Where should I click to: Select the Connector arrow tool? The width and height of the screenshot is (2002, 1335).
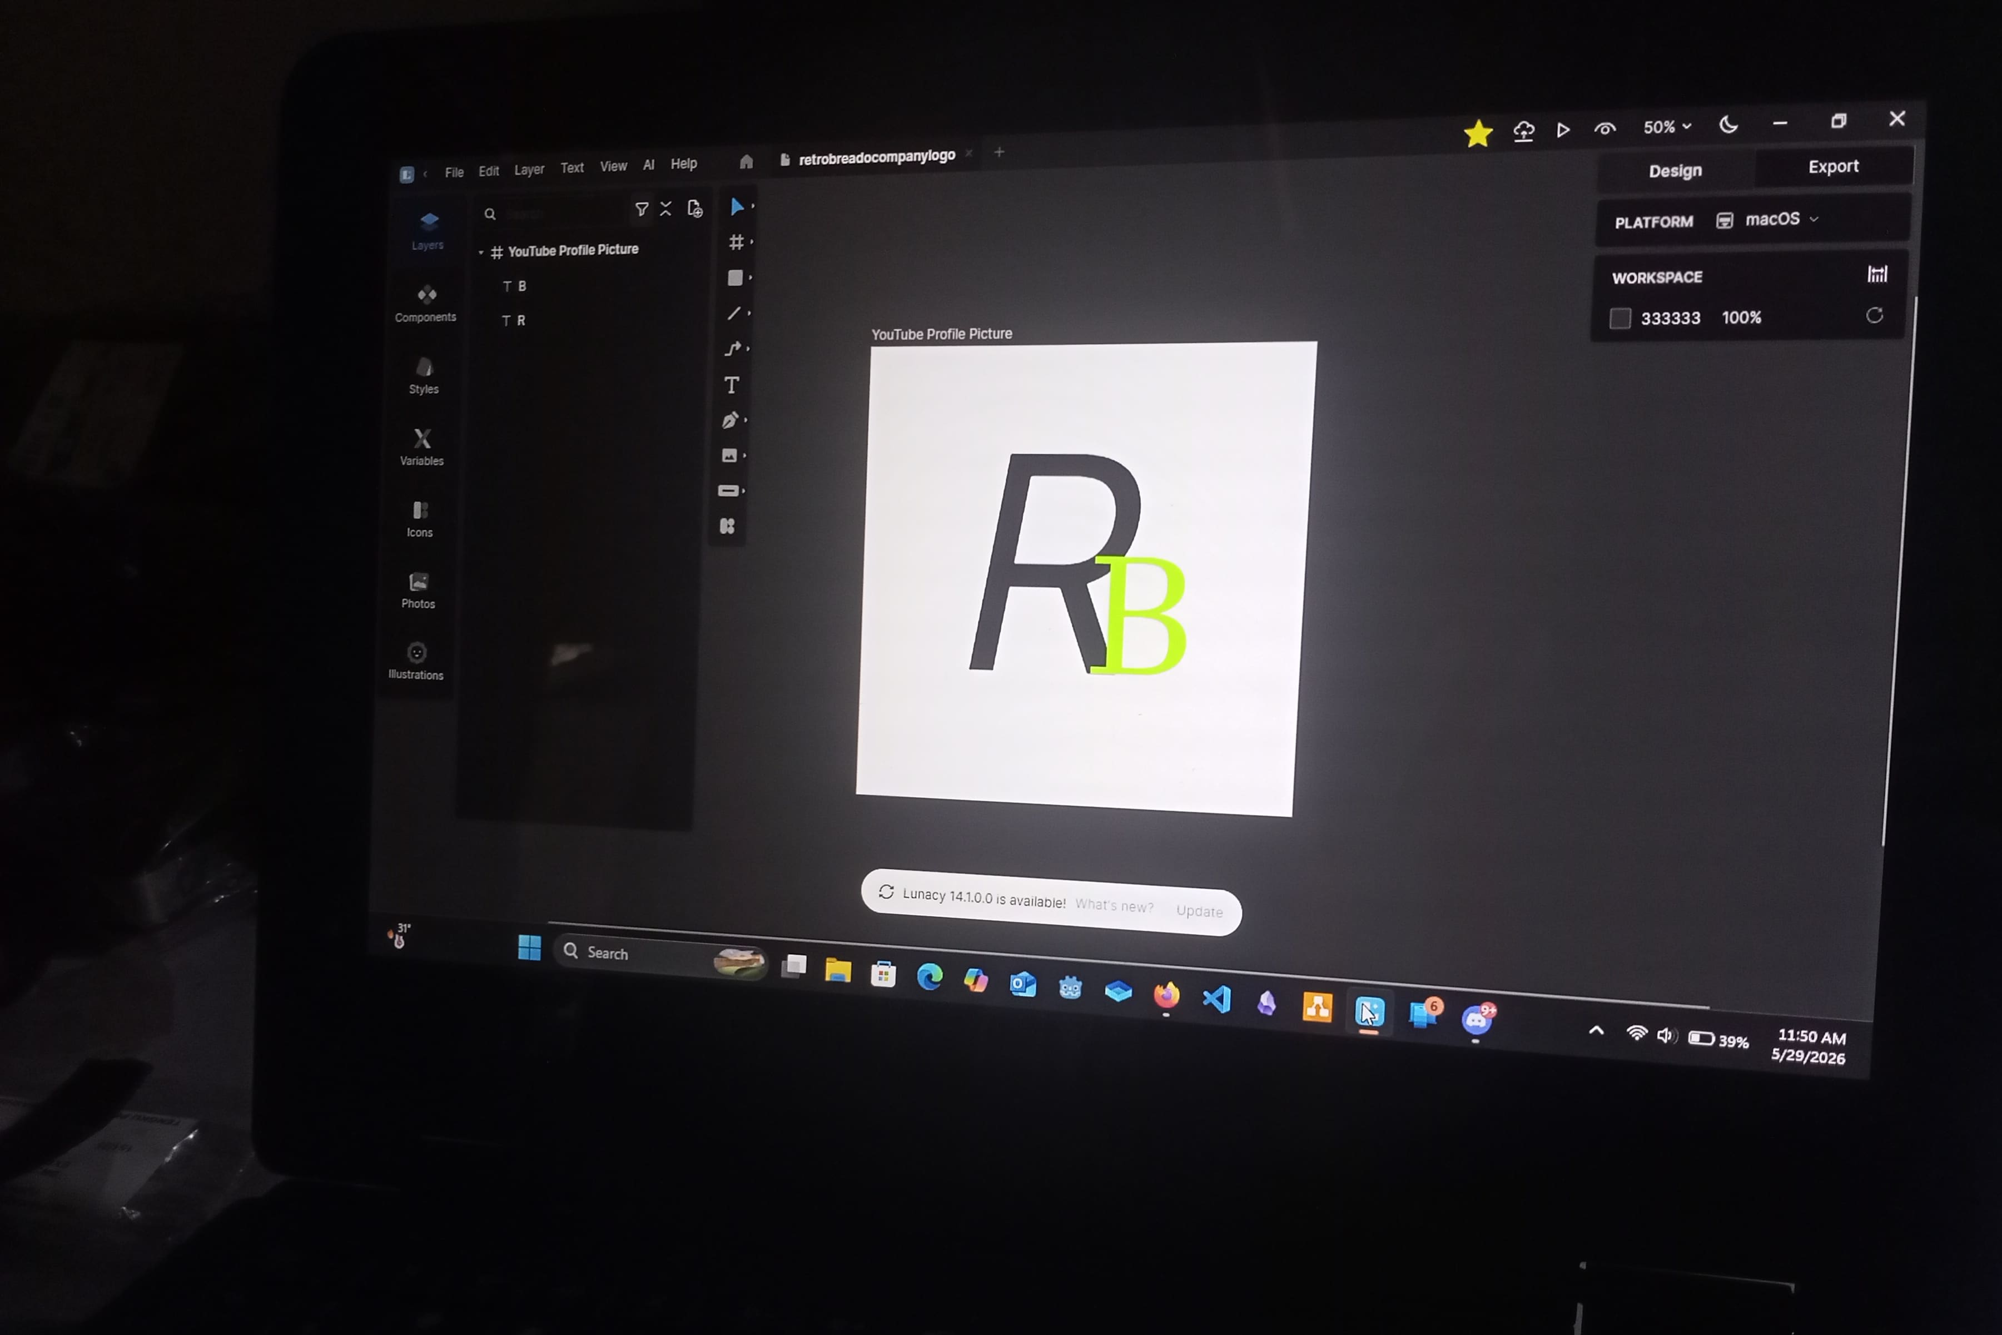point(732,348)
